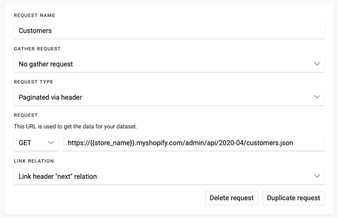Click the LINK RELATION label
Viewport: 338px width, 218px height.
coord(34,161)
